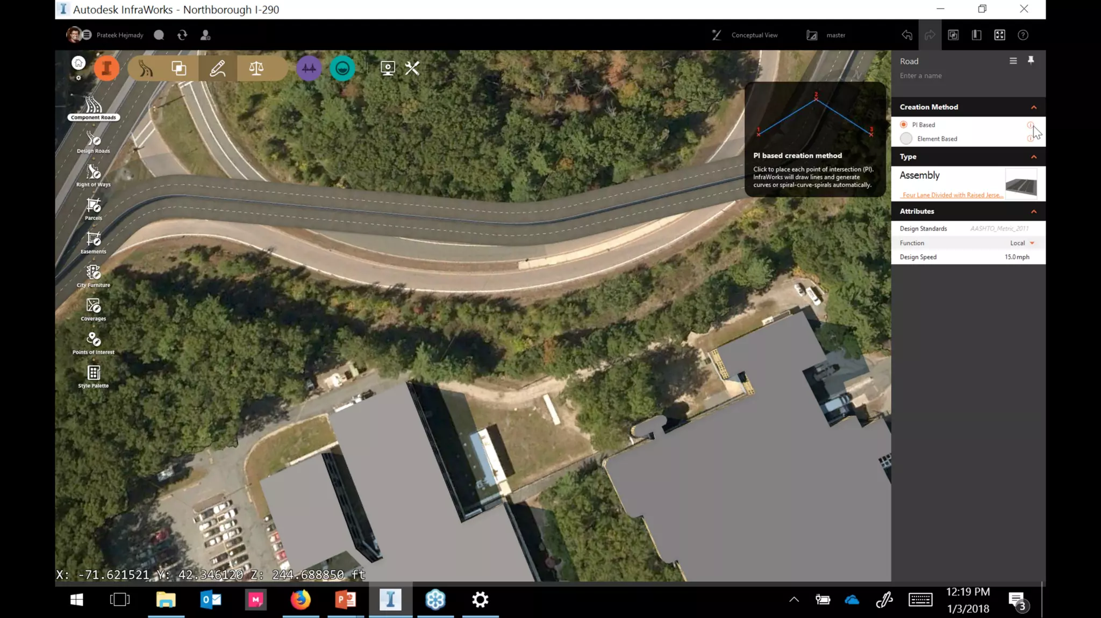Open Firefox from the taskbar
The width and height of the screenshot is (1101, 618).
[x=301, y=600]
